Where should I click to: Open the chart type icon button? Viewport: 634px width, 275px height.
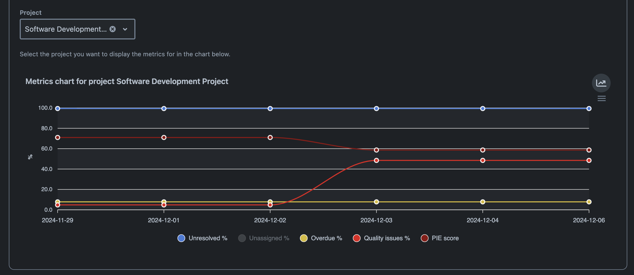click(601, 83)
